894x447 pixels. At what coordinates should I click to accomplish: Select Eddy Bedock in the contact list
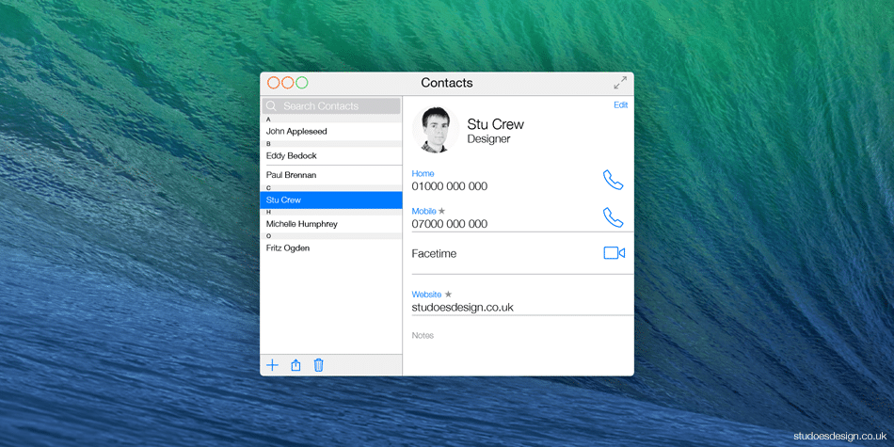click(x=292, y=156)
